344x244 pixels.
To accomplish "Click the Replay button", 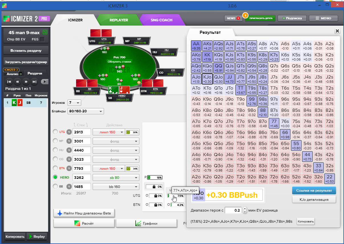I will (36, 236).
